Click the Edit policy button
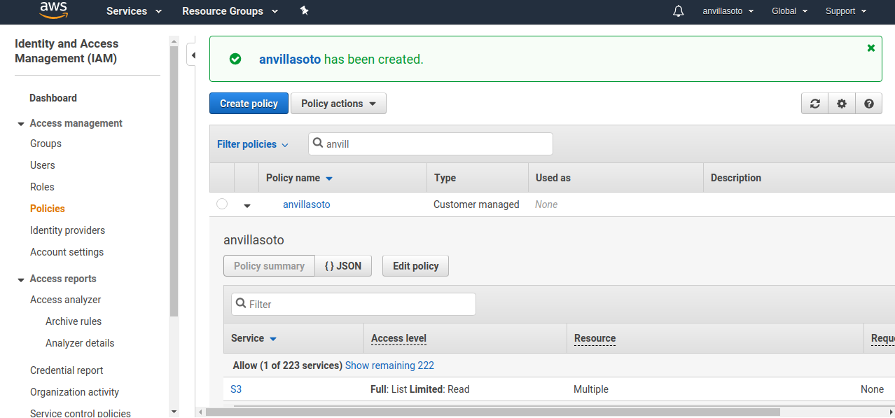The image size is (895, 418). click(415, 266)
